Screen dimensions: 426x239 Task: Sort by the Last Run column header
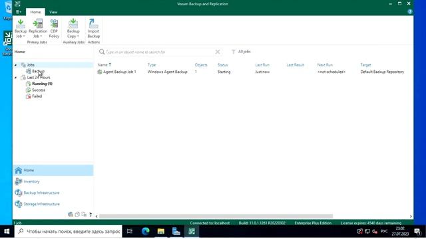click(x=262, y=65)
